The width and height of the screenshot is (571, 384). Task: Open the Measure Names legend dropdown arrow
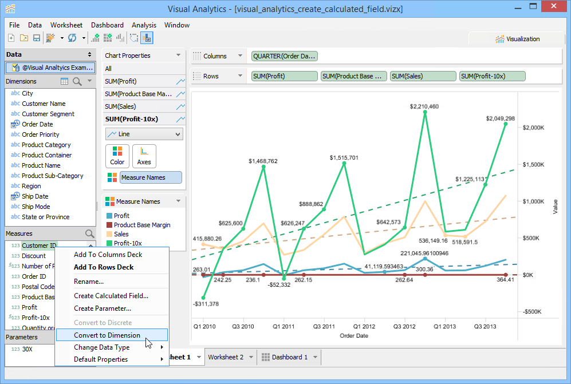tap(179, 201)
